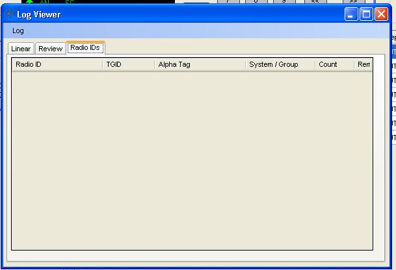This screenshot has width=396, height=270.
Task: Sort by the Radio ID column header
Action: pos(57,64)
